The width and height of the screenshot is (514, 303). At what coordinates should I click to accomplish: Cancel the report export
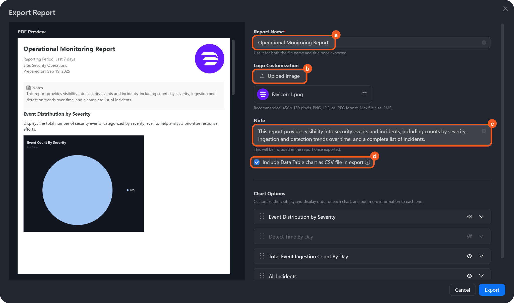coord(462,290)
